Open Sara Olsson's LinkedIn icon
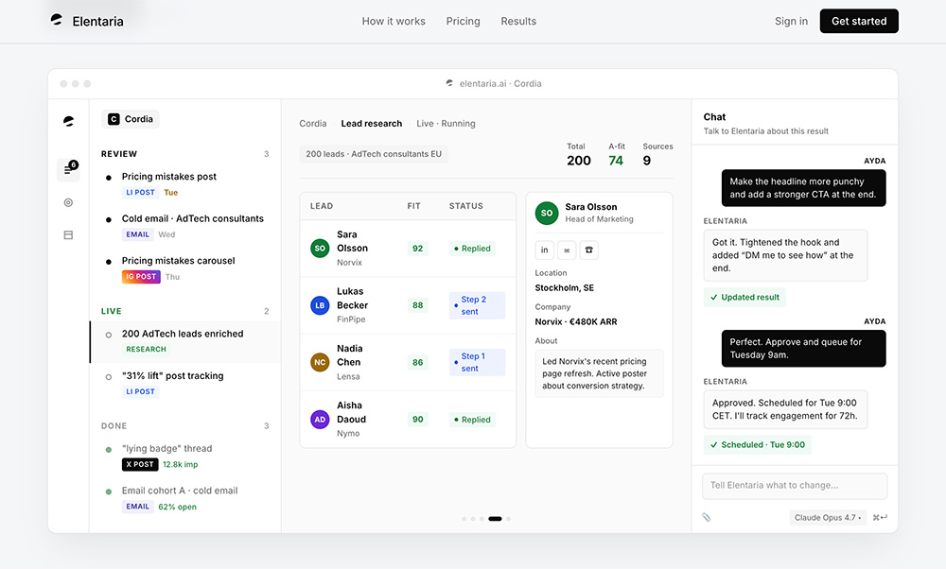This screenshot has width=946, height=569. [x=545, y=250]
